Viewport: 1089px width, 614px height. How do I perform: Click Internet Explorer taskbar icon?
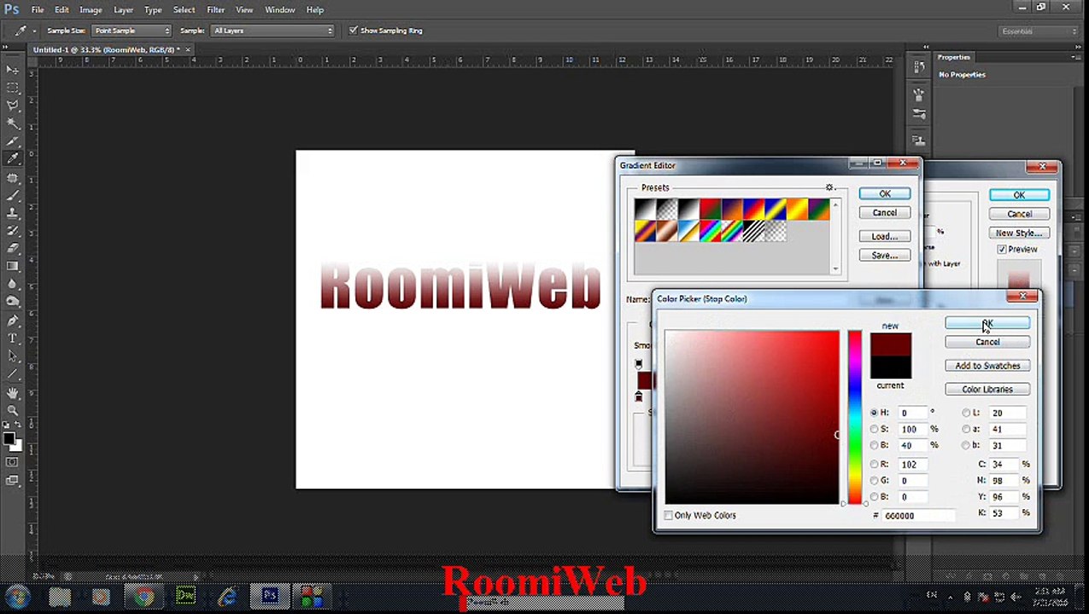(227, 597)
